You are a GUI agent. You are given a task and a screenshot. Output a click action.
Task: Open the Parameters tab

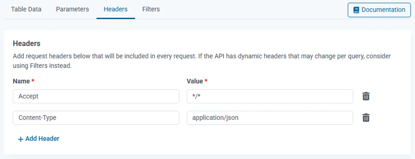tap(72, 9)
